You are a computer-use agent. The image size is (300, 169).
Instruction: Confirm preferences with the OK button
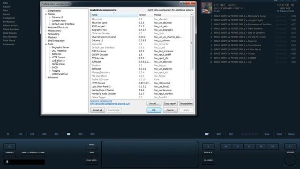tap(154, 110)
